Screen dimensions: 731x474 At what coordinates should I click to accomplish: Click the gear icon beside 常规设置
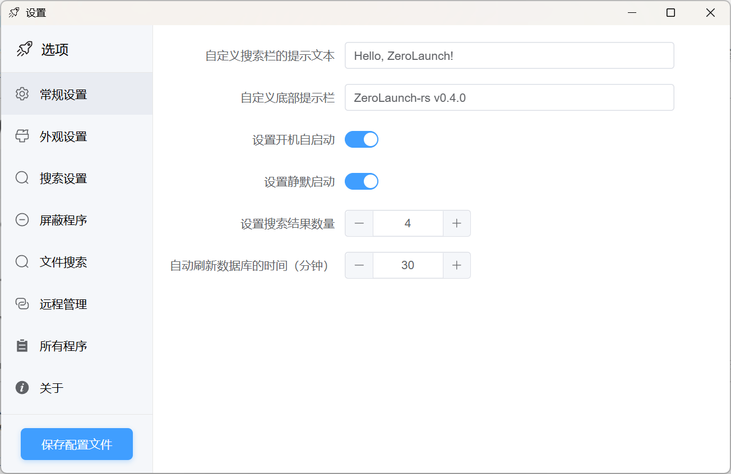(22, 94)
